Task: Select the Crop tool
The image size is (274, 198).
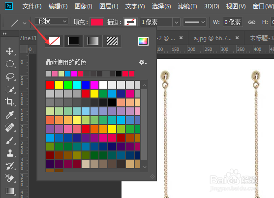Action: 9,102
